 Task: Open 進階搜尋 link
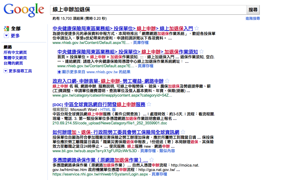click(x=252, y=19)
